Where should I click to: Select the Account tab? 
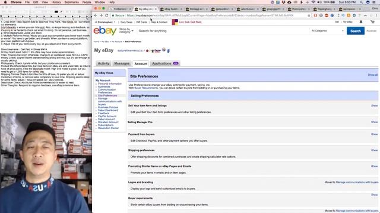click(141, 63)
